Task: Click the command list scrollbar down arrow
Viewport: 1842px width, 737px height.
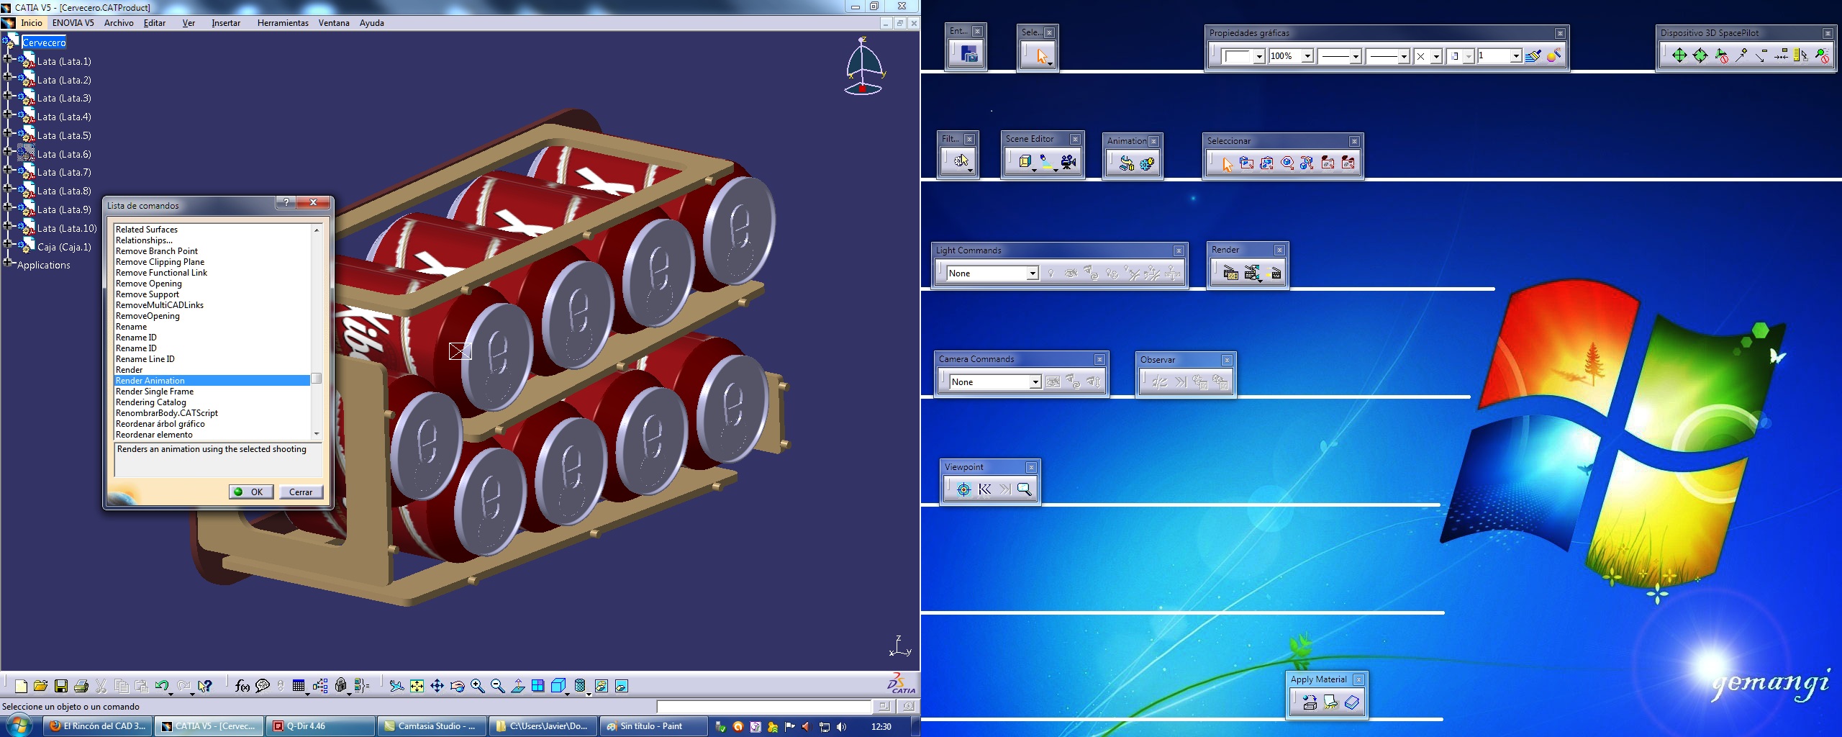Action: (x=317, y=434)
